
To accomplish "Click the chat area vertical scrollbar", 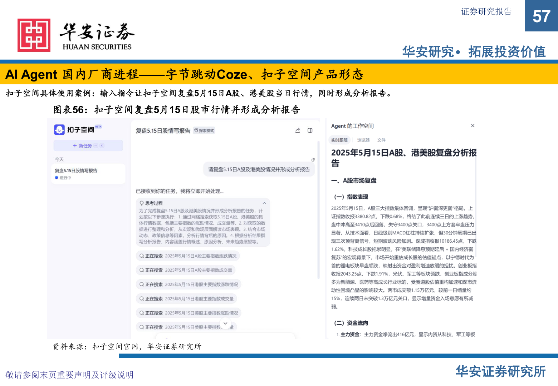I will 318,210.
